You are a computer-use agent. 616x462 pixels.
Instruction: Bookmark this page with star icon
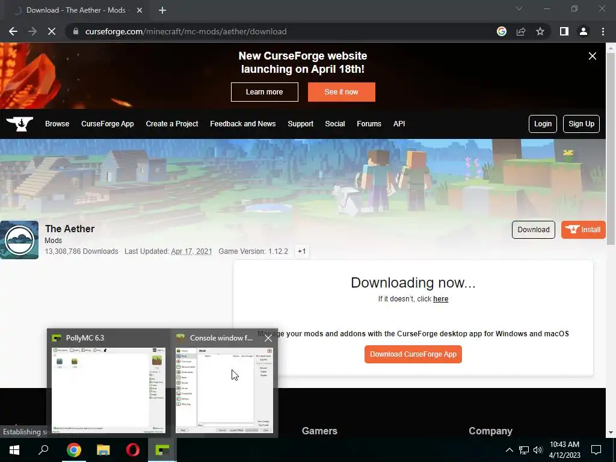540,31
